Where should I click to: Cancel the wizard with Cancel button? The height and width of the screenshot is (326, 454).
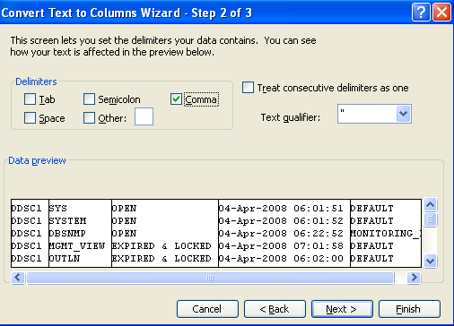pyautogui.click(x=207, y=309)
